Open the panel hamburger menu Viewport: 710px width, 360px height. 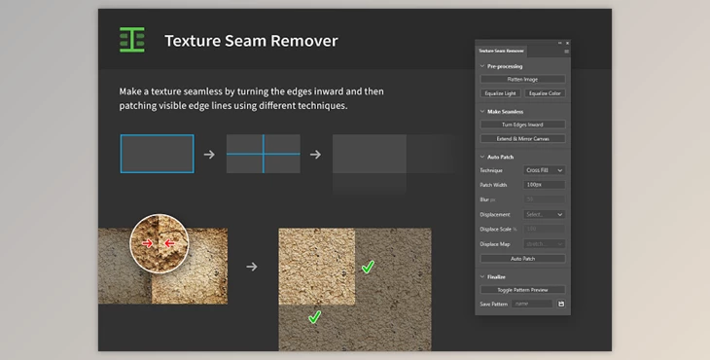tap(566, 52)
